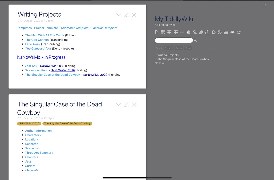Unfold all tiddlers using toolbar icon
The image size is (274, 180).
tap(176, 32)
